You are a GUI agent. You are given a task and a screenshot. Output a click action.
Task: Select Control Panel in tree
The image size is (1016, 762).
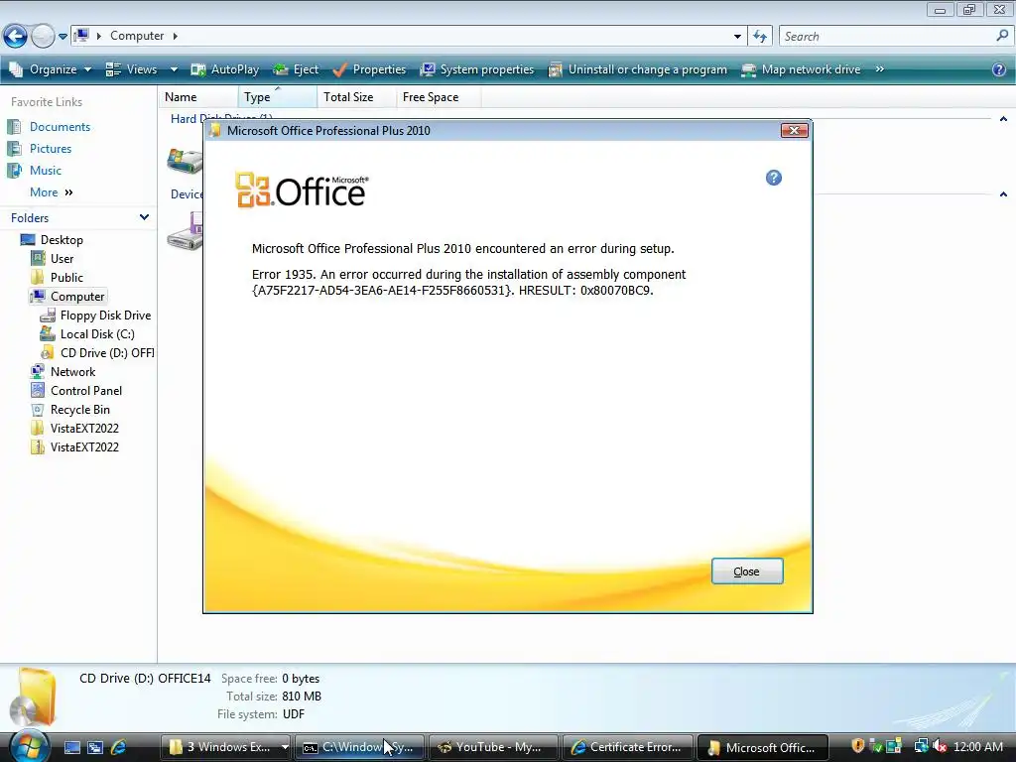tap(86, 391)
